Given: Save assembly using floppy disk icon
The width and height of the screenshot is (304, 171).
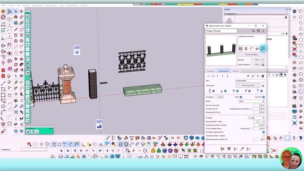Looking at the screenshot, I should click(x=258, y=31).
